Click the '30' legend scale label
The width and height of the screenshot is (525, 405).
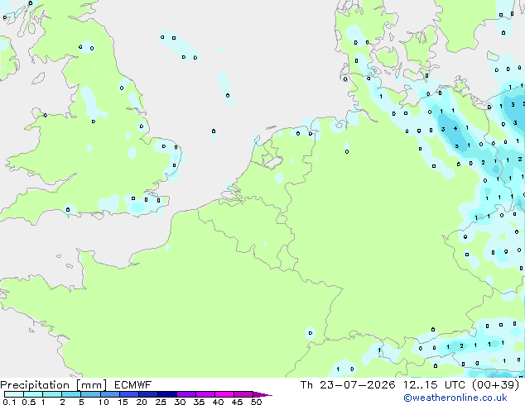[x=180, y=402]
